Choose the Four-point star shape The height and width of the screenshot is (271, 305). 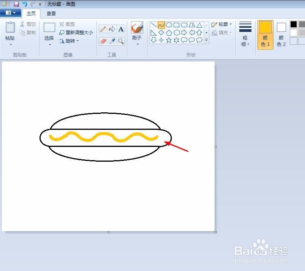click(161, 40)
